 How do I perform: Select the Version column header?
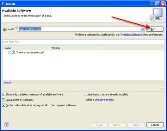(73, 48)
